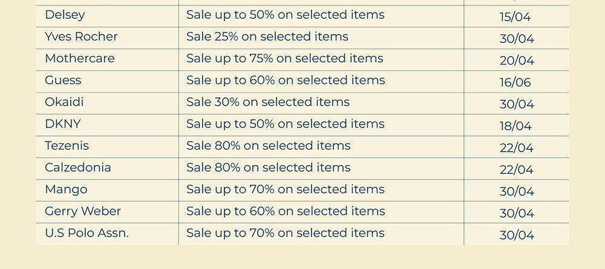Select the Tezenis 80% sale text
This screenshot has width=605, height=269.
[269, 146]
